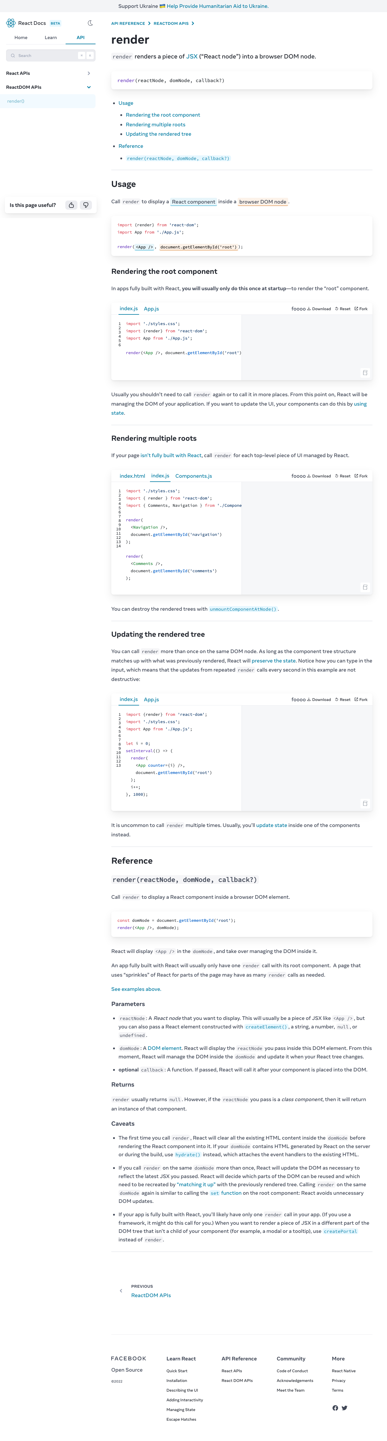Screen dimensions: 387x1441
Task: Click the expand icon in first sandbox preview
Action: 365,373
